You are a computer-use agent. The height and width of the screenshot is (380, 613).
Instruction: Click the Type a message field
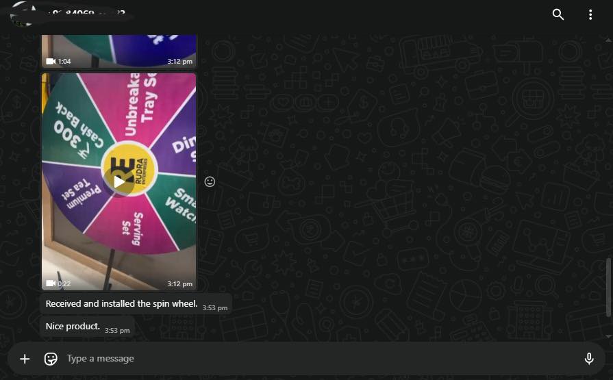click(321, 359)
